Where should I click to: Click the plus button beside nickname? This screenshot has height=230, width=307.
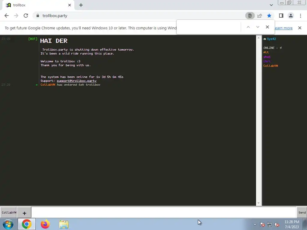pos(24,213)
